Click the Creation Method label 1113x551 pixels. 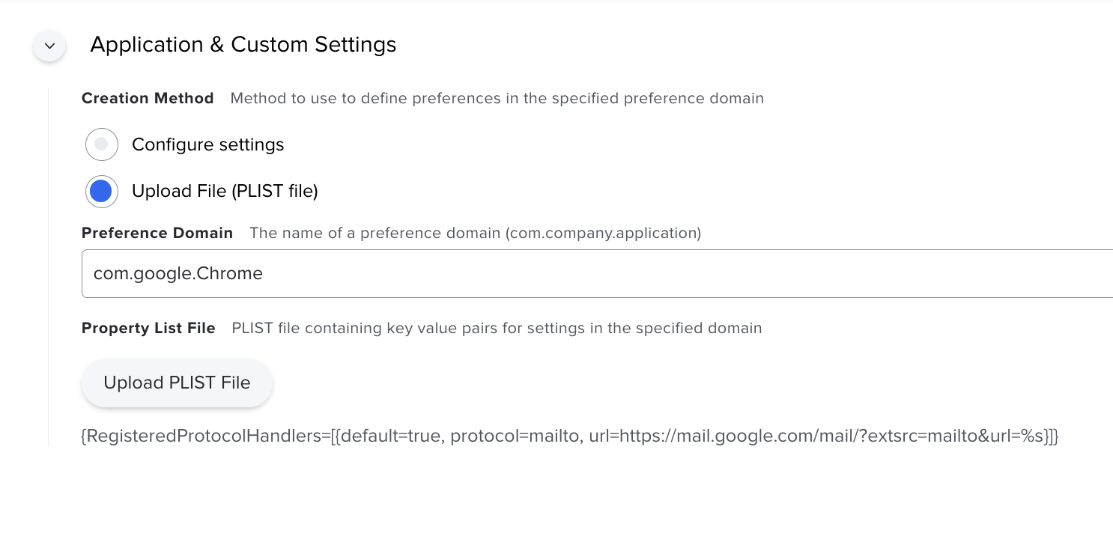pos(148,98)
